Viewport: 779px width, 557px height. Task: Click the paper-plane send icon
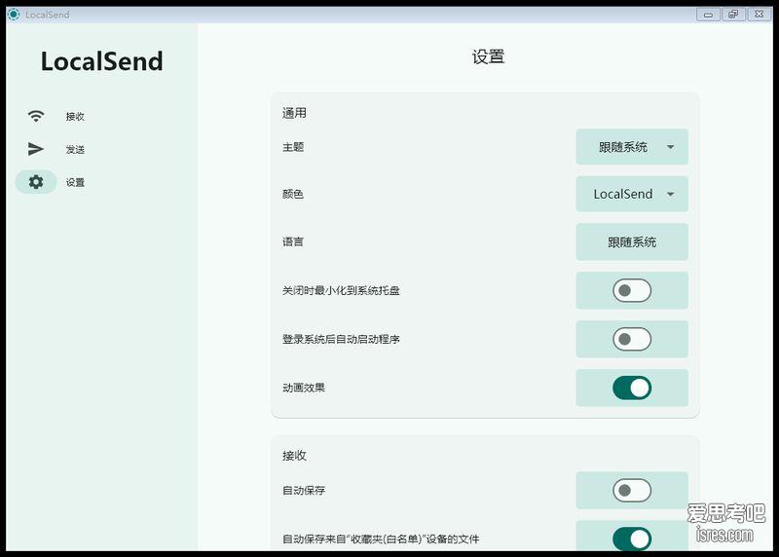tap(36, 149)
